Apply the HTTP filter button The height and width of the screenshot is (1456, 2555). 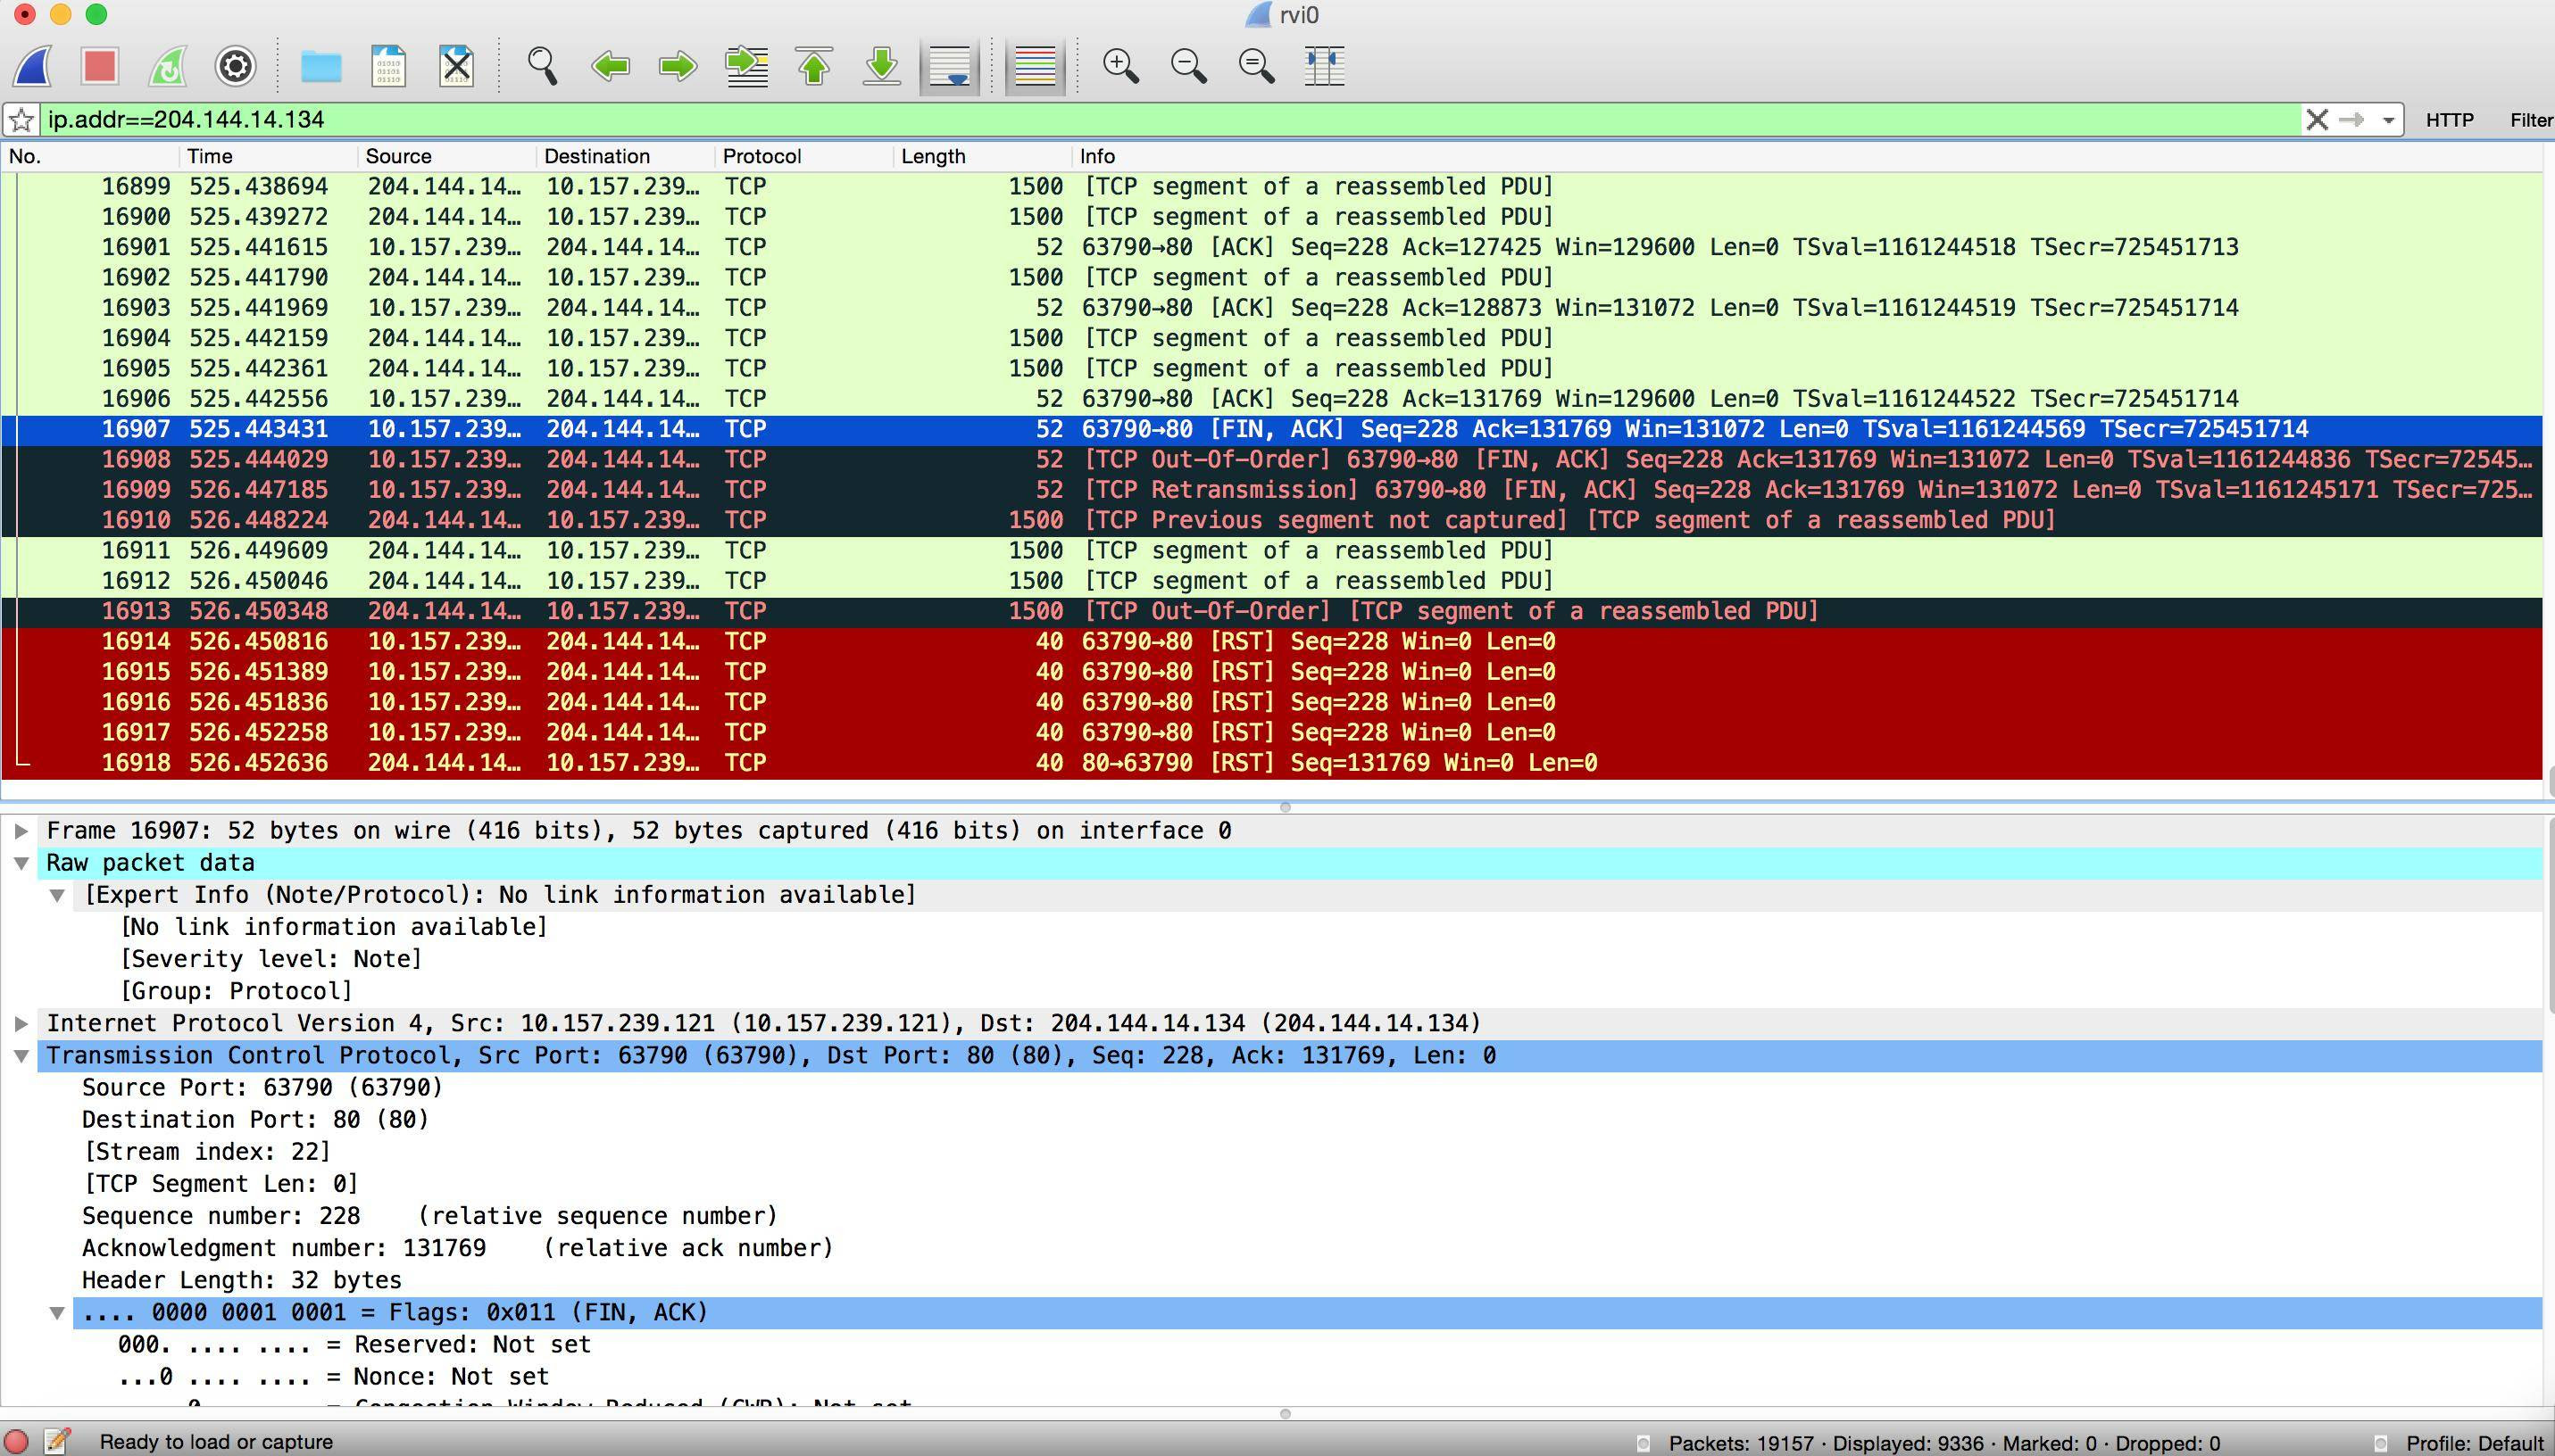click(x=2449, y=120)
